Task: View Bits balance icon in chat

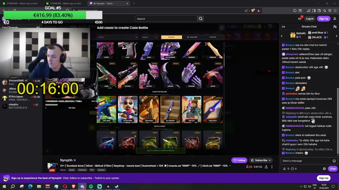Action: (285, 169)
